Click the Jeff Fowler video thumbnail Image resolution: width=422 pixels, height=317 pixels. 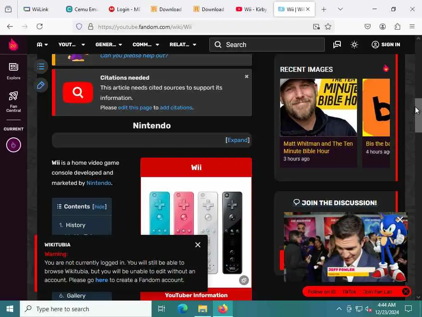pyautogui.click(x=345, y=247)
